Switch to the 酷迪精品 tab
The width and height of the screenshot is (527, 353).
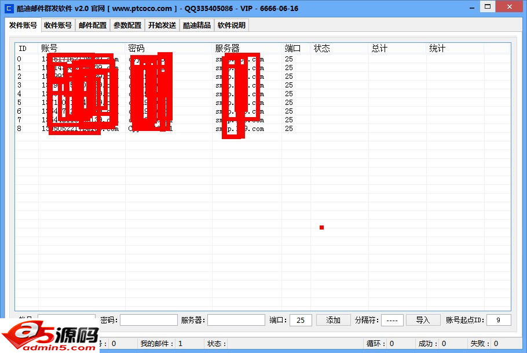click(197, 26)
